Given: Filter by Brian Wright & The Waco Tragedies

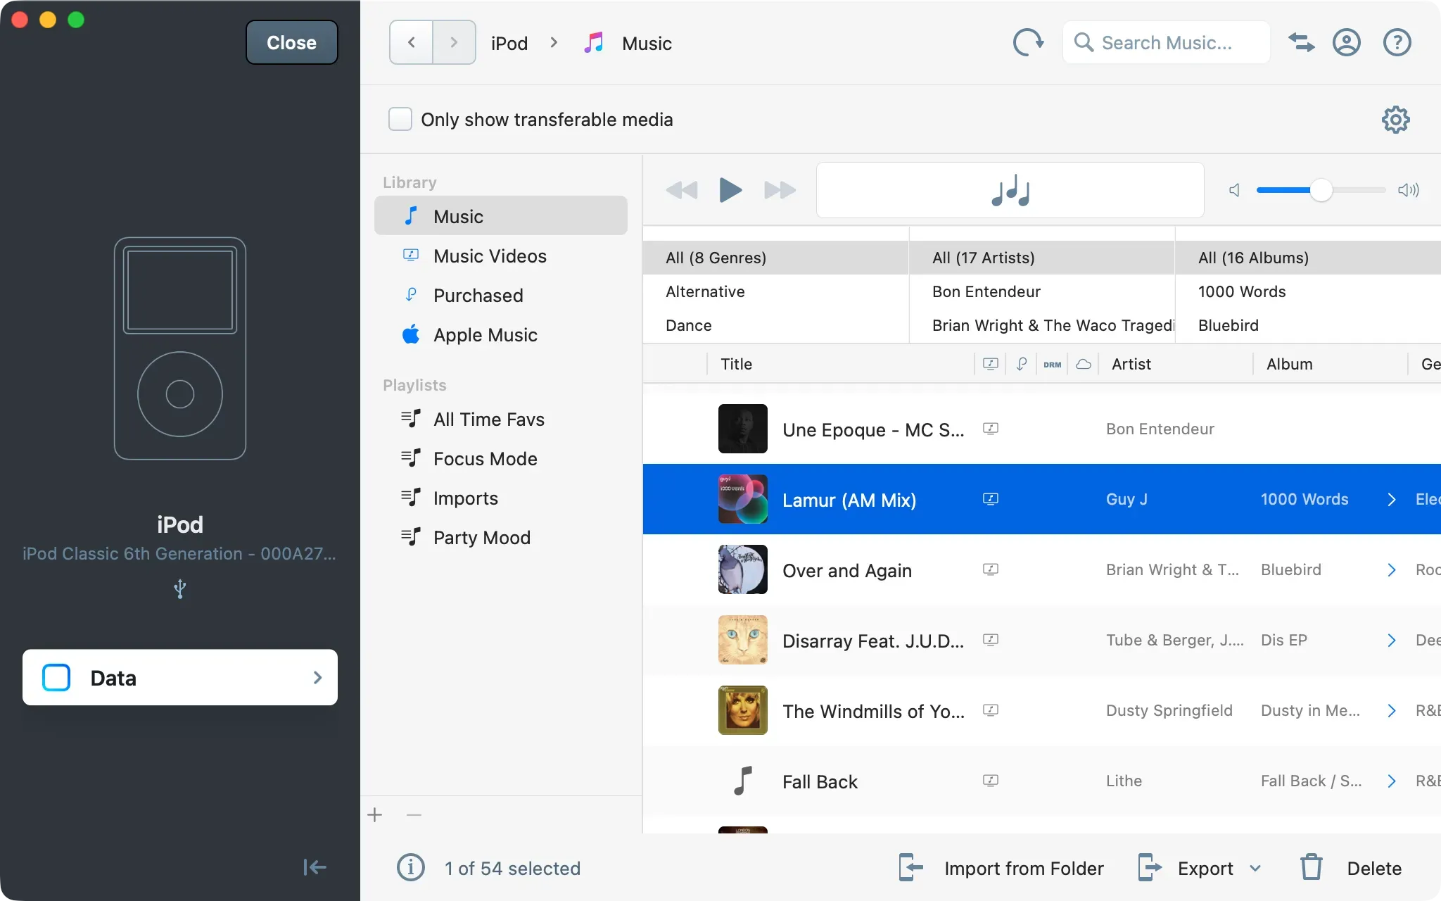Looking at the screenshot, I should click(x=1042, y=325).
